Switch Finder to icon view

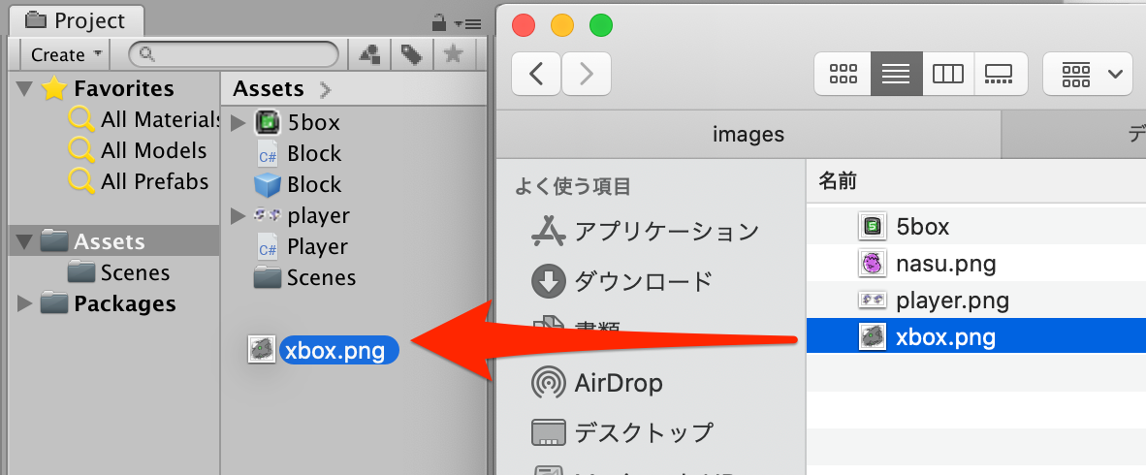pyautogui.click(x=843, y=74)
